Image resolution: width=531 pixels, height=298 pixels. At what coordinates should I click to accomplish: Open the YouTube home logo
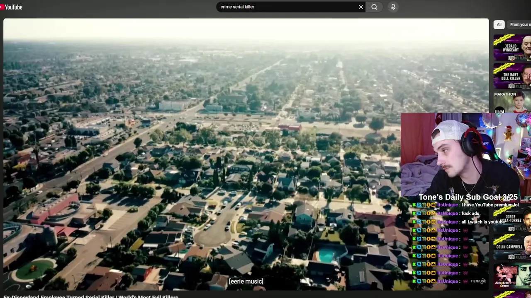11,7
